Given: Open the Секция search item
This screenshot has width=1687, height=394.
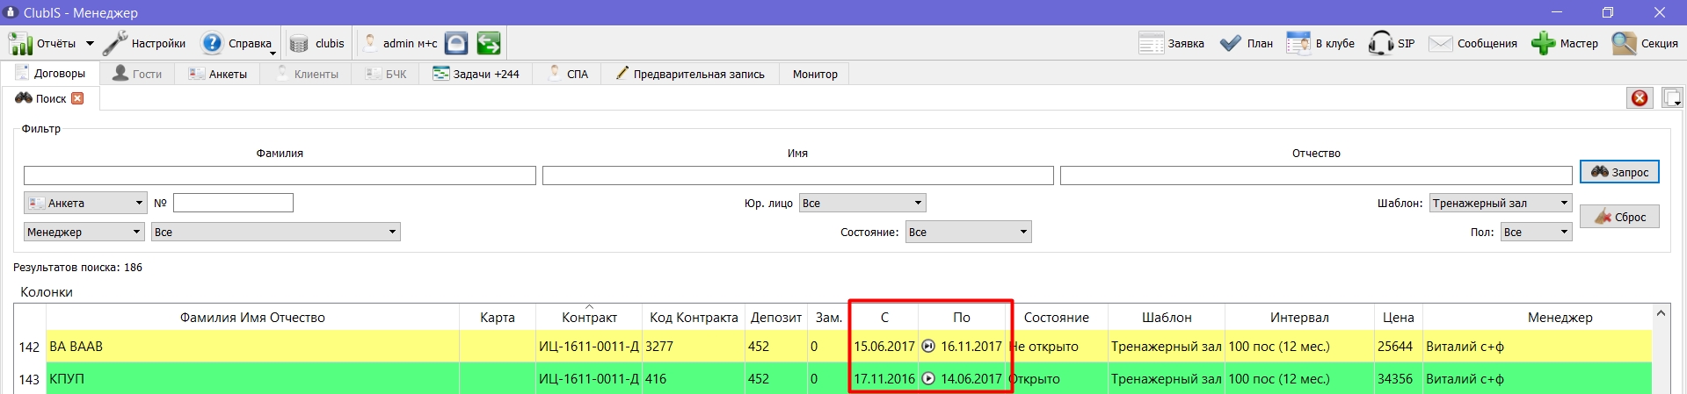Looking at the screenshot, I should [x=1645, y=43].
